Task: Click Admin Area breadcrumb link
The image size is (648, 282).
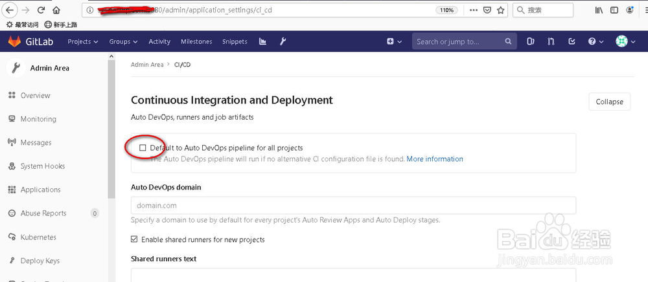Action: 147,65
